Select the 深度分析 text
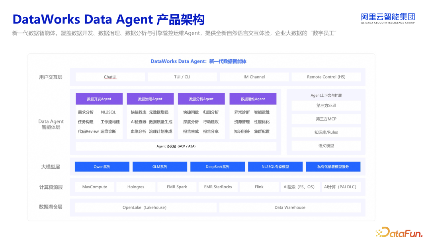 (x=191, y=122)
